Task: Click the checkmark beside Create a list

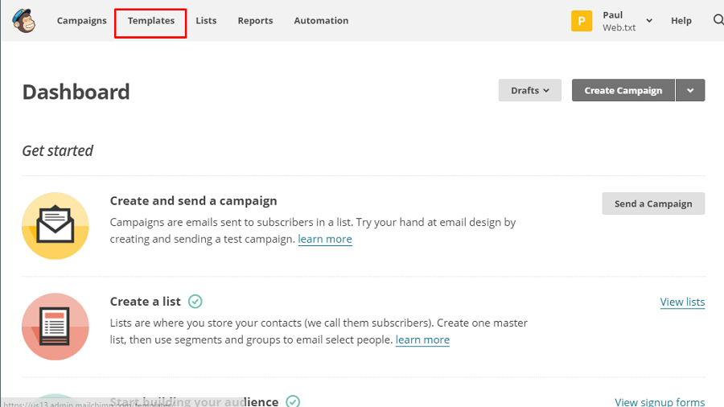Action: [195, 302]
